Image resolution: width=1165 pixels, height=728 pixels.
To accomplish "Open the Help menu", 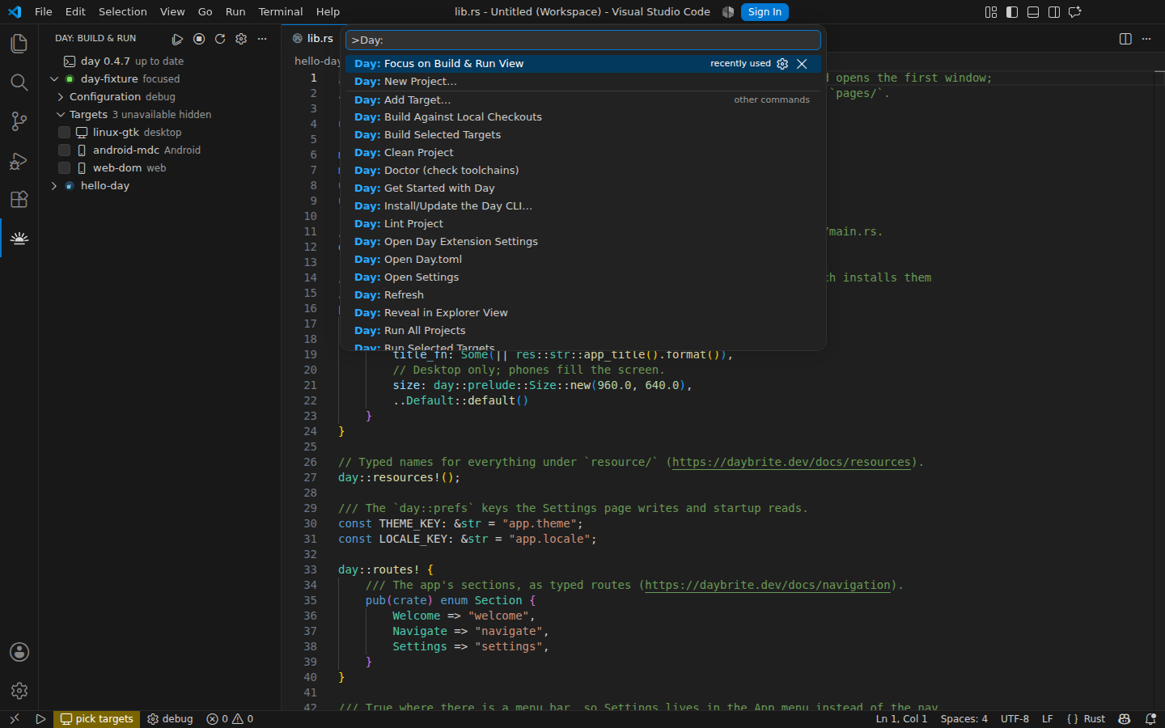I will click(x=328, y=12).
